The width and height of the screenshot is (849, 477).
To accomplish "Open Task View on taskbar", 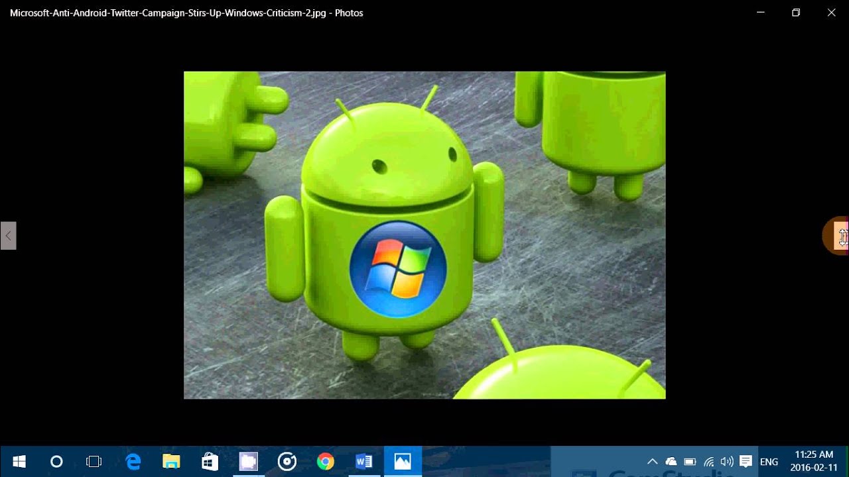I will 94,462.
